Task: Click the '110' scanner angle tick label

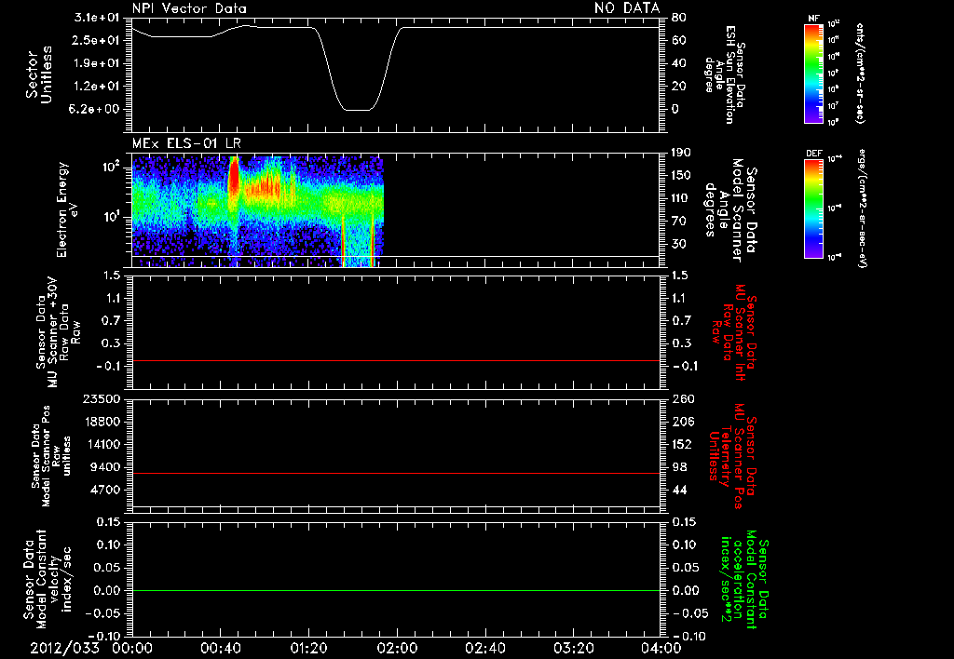Action: tap(681, 198)
